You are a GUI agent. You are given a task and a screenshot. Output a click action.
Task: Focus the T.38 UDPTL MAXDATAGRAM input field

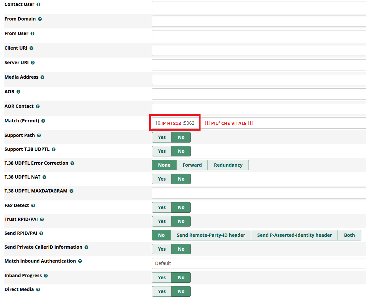(x=259, y=193)
